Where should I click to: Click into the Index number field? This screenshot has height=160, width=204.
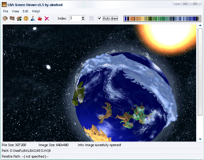(x=75, y=18)
